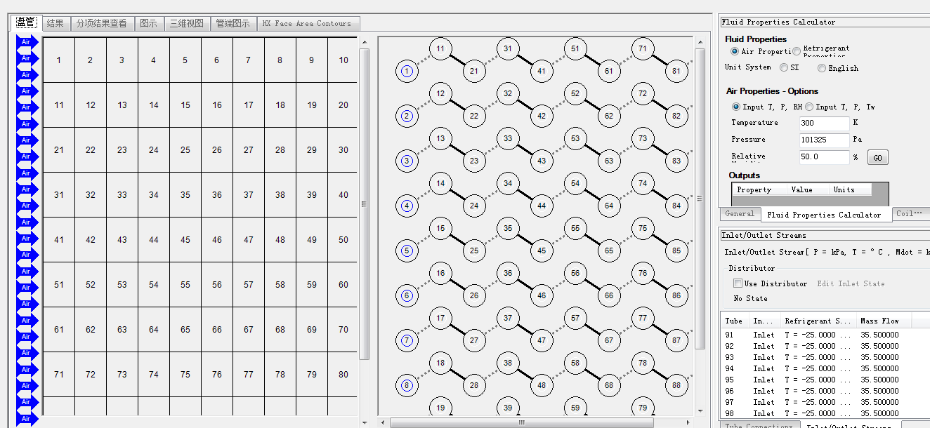Click the topmost blue Air arrow

click(26, 42)
